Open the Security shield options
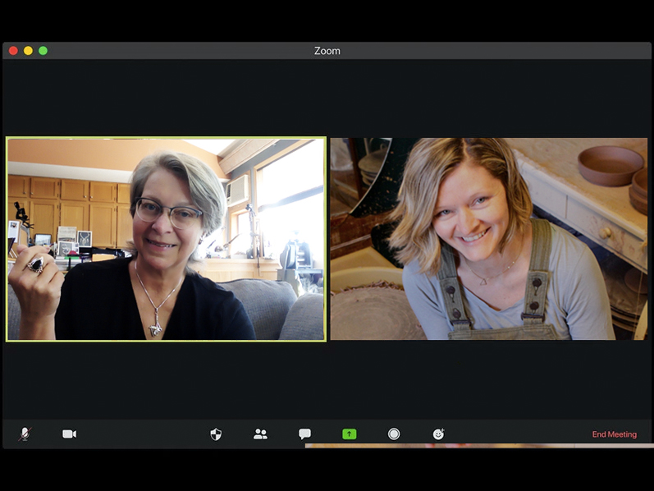The height and width of the screenshot is (491, 654). pyautogui.click(x=216, y=434)
